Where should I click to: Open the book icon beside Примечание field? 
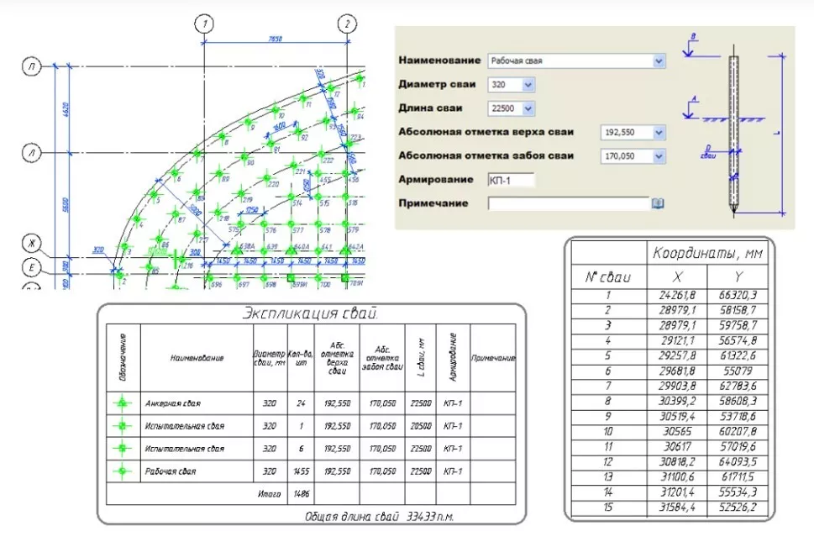coord(659,203)
